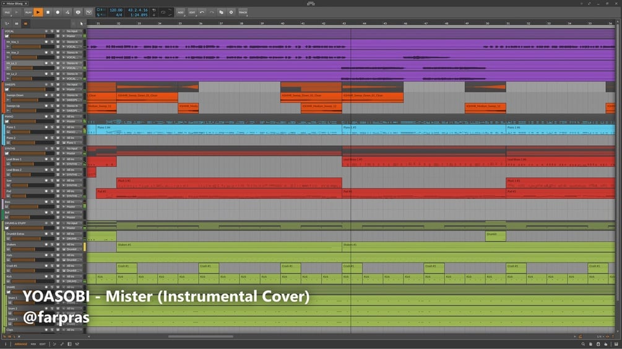
Task: Click the tempo field showing 120.00
Action: 116,10
